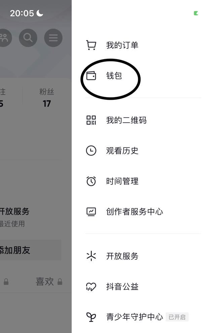
Task: Select the alarm icon for 时间管理
Action: pyautogui.click(x=91, y=181)
